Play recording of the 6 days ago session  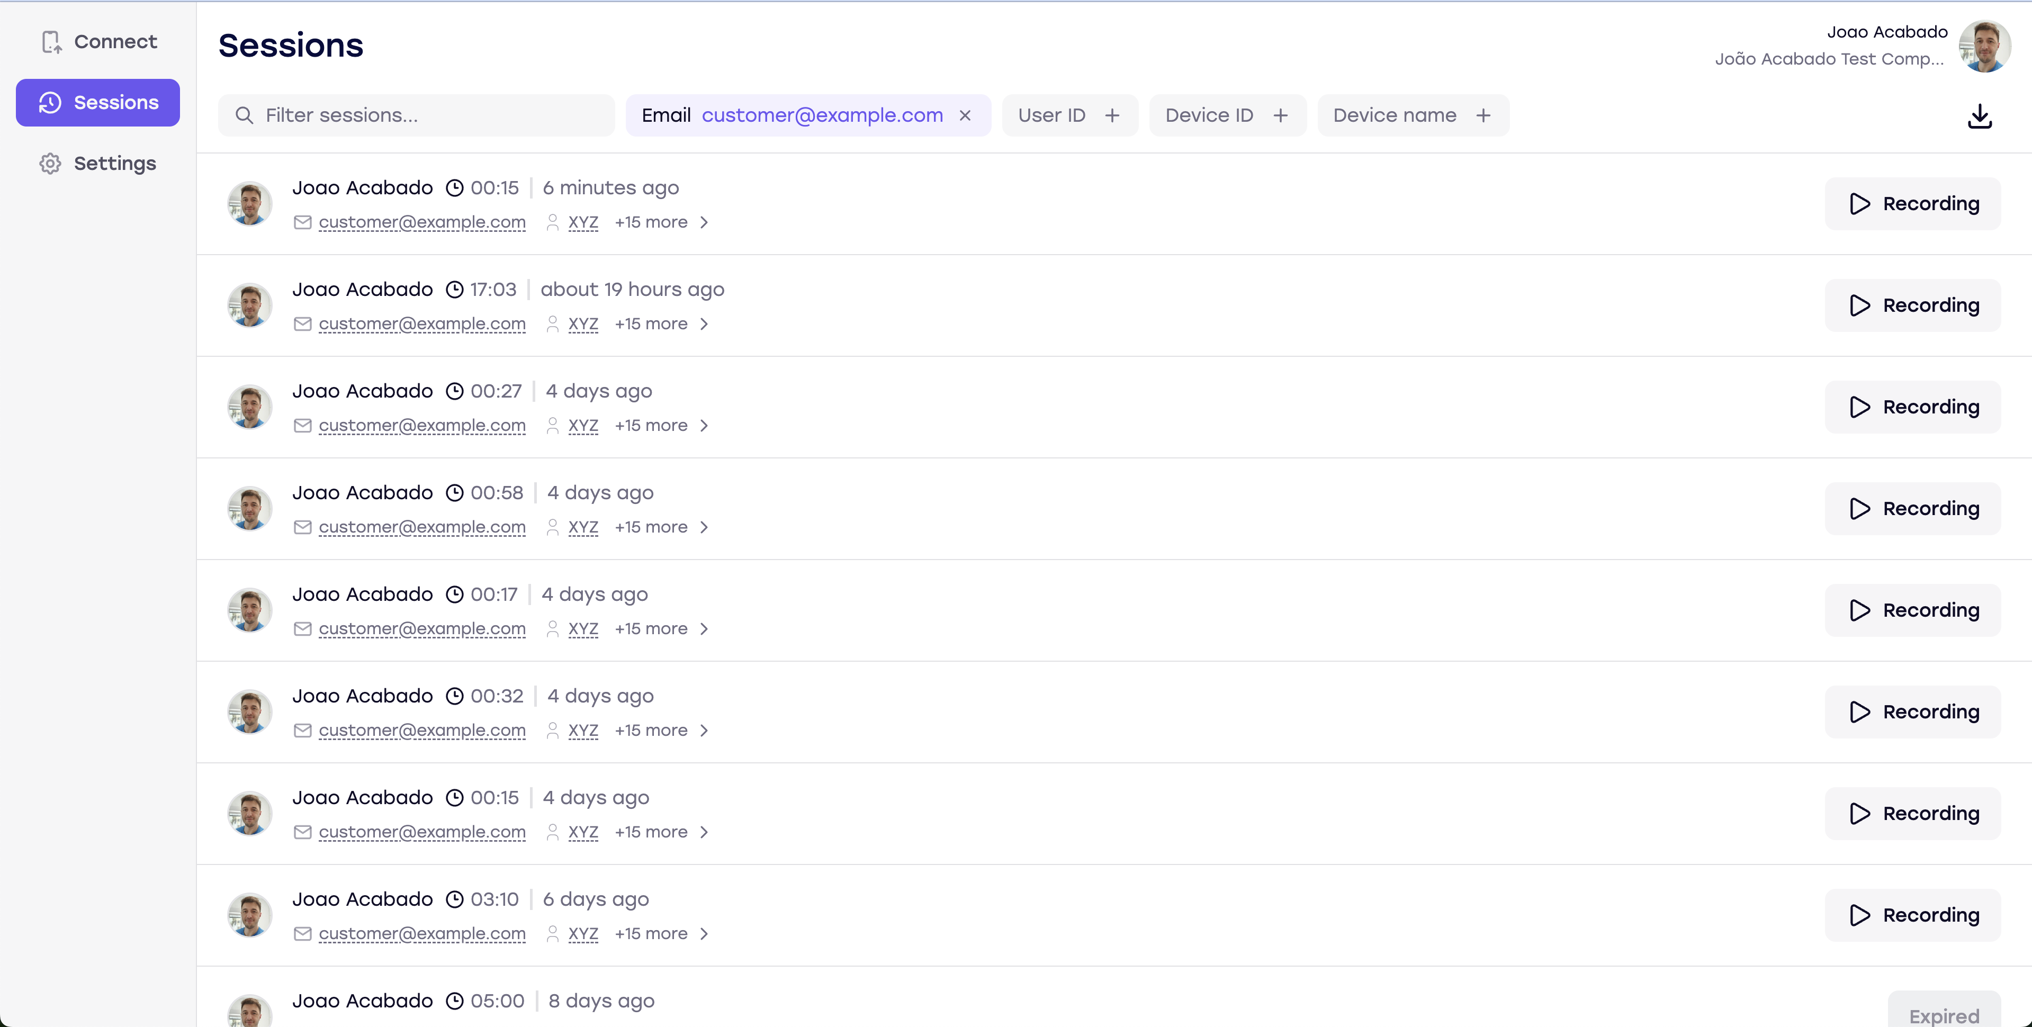pyautogui.click(x=1912, y=915)
